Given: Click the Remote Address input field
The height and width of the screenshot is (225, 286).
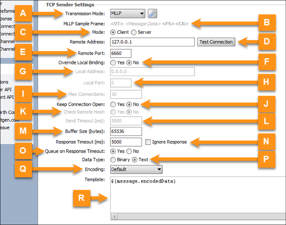Looking at the screenshot, I should tap(152, 42).
